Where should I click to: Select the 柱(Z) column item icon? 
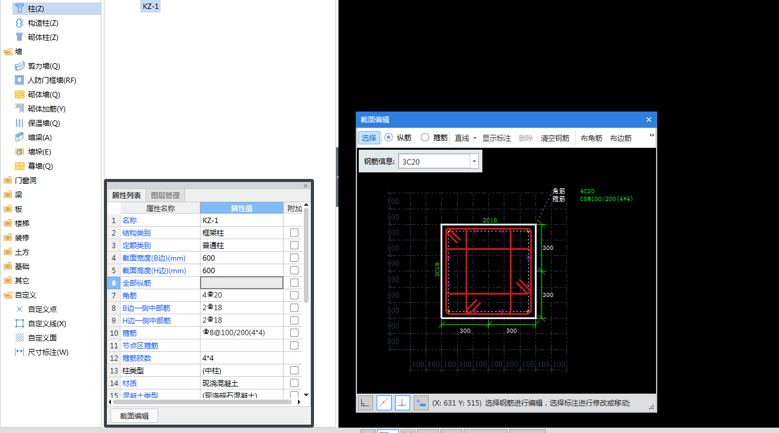[x=19, y=8]
